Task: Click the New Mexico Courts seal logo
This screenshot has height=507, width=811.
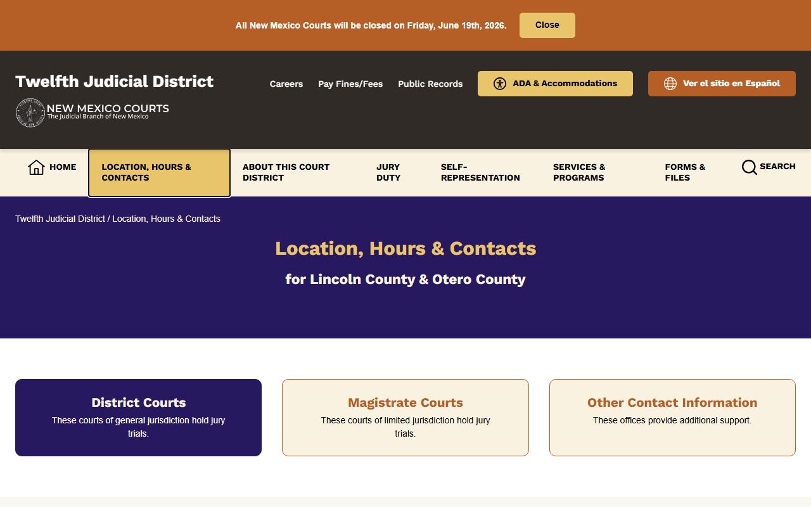Action: 30,113
